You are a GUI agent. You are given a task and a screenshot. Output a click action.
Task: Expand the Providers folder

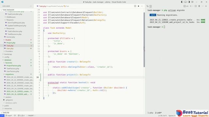[9, 51]
